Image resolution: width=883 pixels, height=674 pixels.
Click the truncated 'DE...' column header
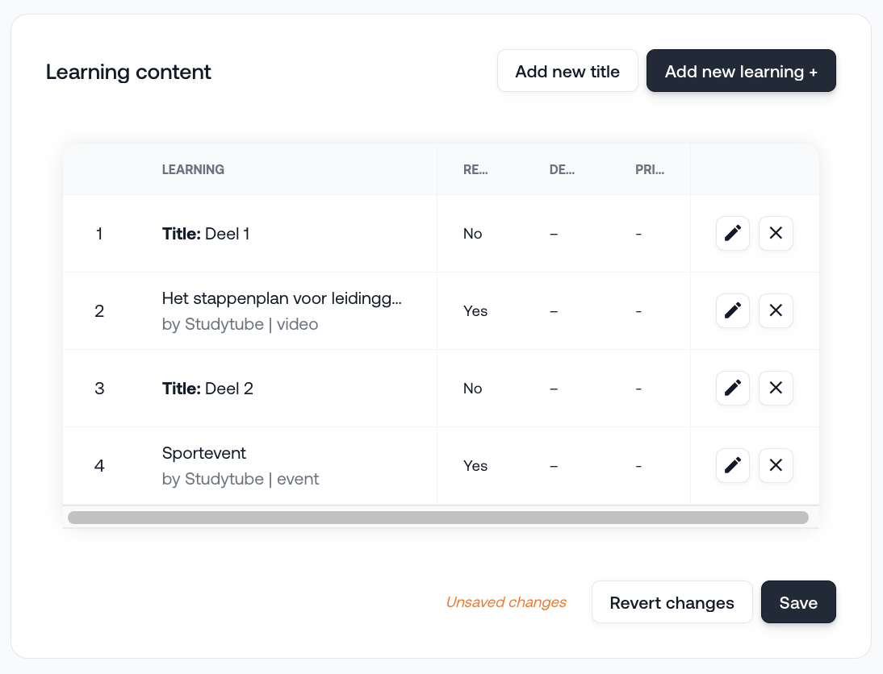pyautogui.click(x=562, y=170)
